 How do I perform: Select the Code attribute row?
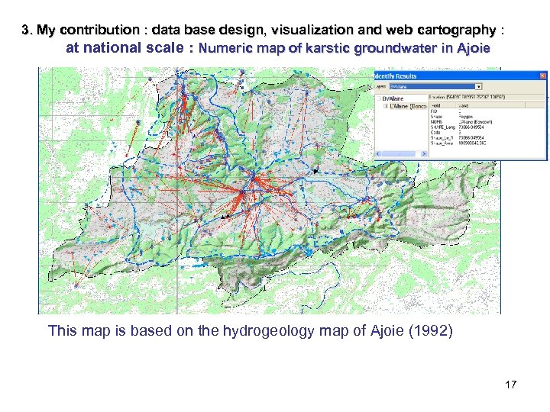point(487,133)
